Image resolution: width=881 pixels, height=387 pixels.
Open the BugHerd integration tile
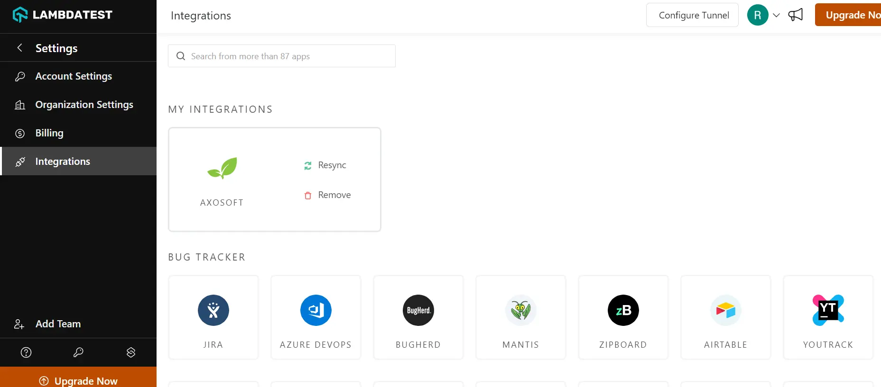pyautogui.click(x=418, y=316)
